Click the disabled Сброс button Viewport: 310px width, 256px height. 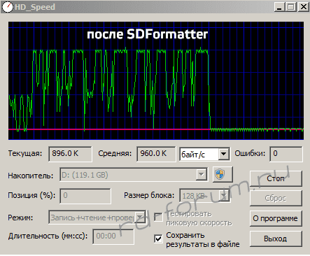click(276, 198)
